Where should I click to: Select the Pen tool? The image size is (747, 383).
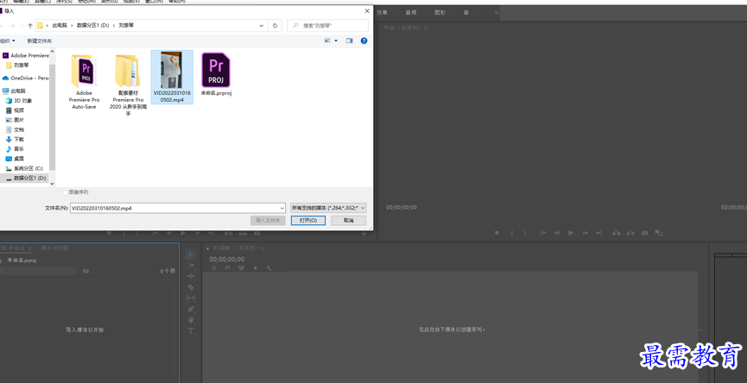pyautogui.click(x=191, y=310)
